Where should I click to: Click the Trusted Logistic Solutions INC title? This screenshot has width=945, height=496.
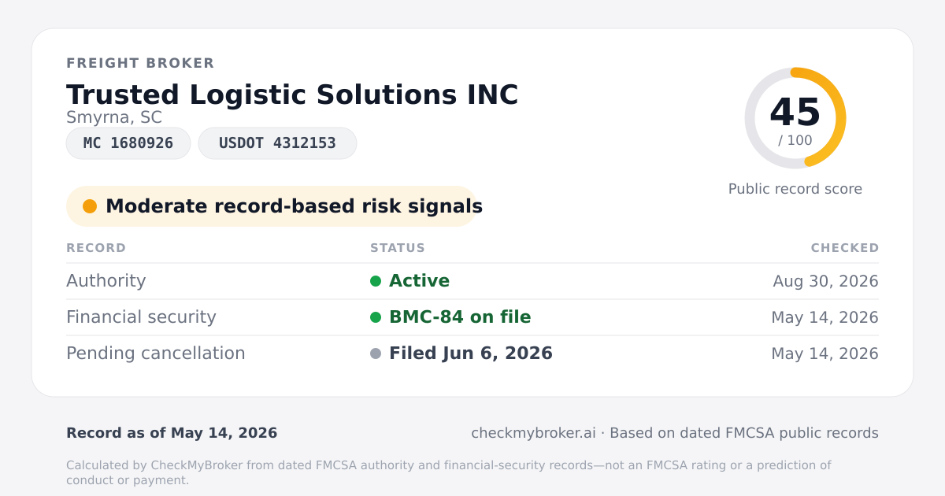[292, 94]
